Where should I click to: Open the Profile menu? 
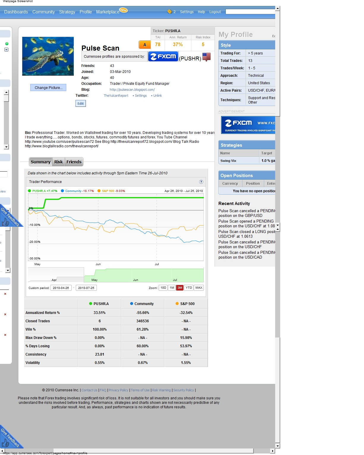tap(86, 12)
